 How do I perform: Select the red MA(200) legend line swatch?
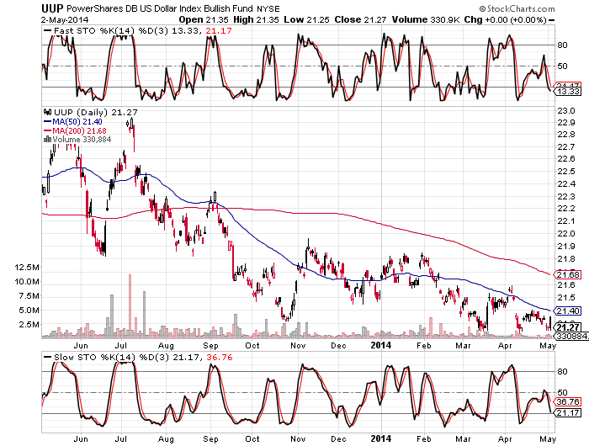47,130
